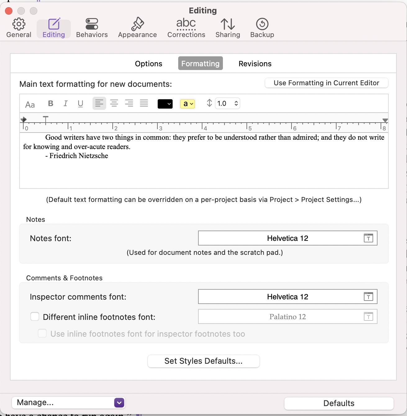
Task: Open the font chooser for inspector comments
Action: coord(368,297)
